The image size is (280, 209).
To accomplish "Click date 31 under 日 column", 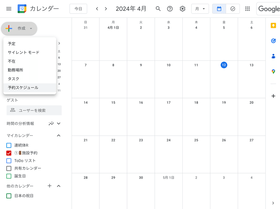I will 85,28.
